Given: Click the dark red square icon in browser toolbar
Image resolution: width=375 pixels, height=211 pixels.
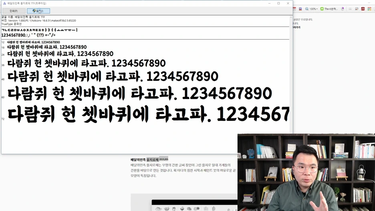Looking at the screenshot, I should click(x=363, y=9).
